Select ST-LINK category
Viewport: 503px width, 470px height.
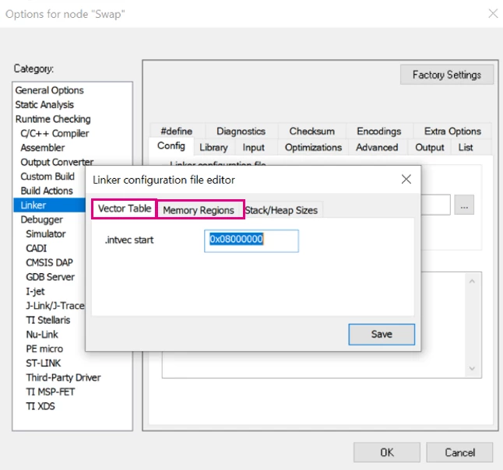(44, 363)
